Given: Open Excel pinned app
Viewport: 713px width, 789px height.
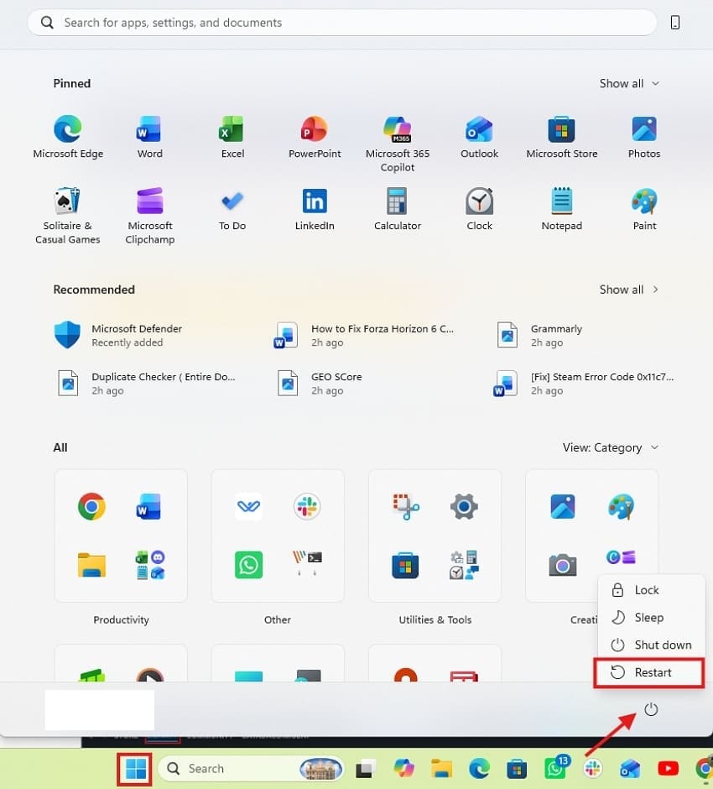Looking at the screenshot, I should point(232,137).
